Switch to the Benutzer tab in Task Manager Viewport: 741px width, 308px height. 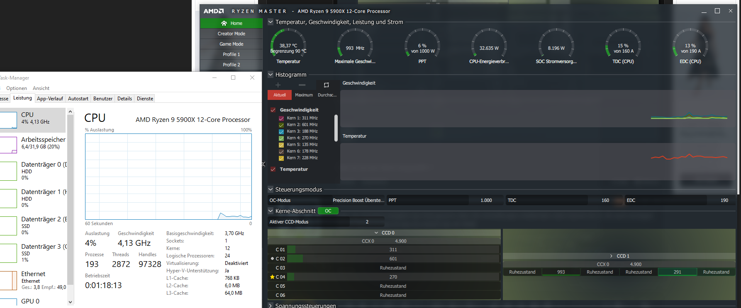tap(103, 99)
